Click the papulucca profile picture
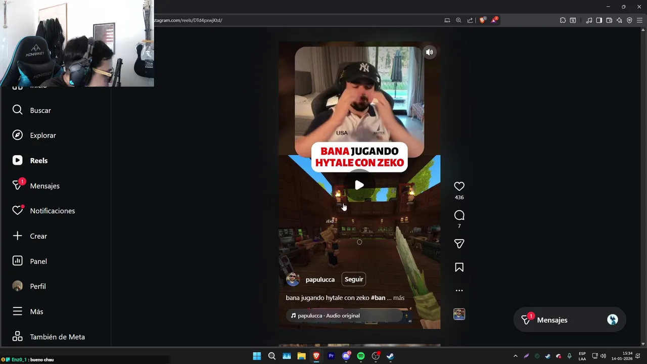Image resolution: width=647 pixels, height=364 pixels. (x=293, y=280)
